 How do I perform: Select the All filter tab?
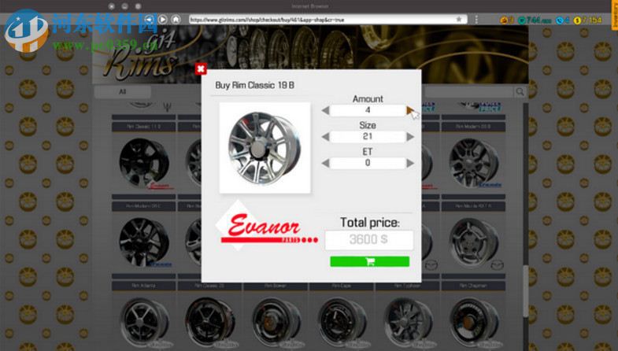pyautogui.click(x=123, y=92)
